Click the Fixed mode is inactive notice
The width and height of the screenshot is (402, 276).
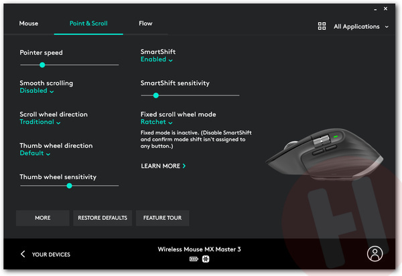point(196,140)
